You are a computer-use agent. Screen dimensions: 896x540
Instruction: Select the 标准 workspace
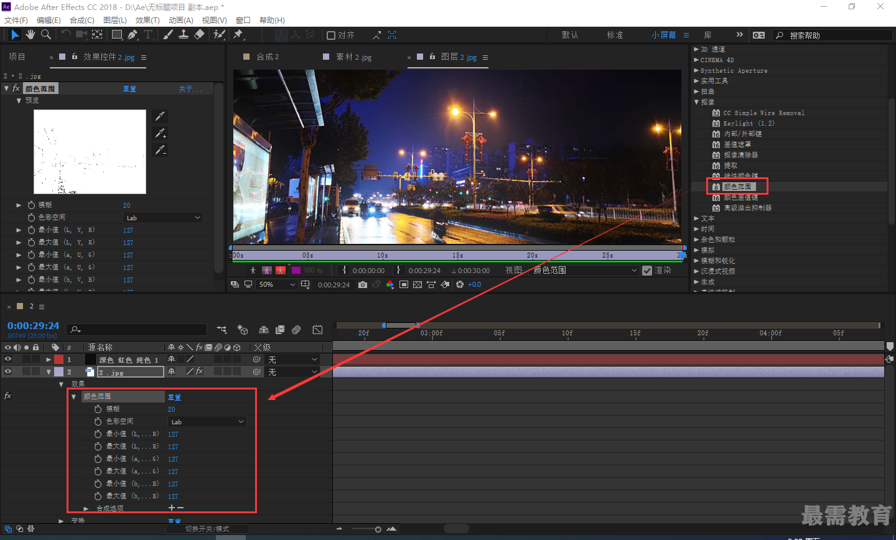coord(615,35)
